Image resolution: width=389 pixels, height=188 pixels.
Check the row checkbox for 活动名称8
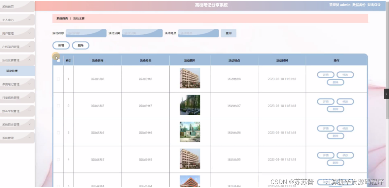pyautogui.click(x=58, y=79)
